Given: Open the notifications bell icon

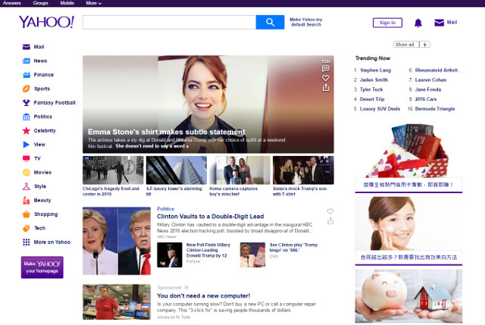Looking at the screenshot, I should click(418, 23).
